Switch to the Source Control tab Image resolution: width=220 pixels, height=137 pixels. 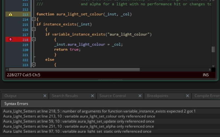coord(112,96)
